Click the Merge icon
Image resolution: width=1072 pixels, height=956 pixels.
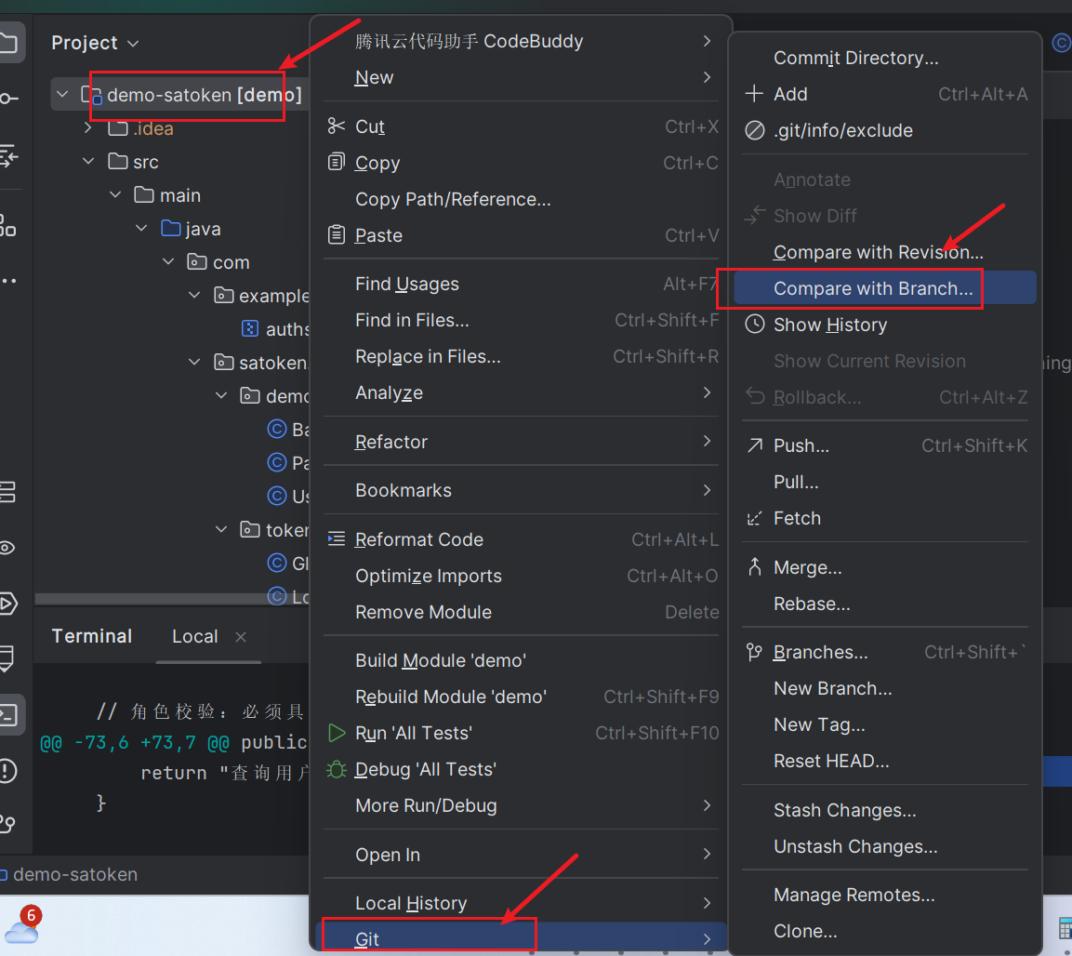click(x=754, y=567)
